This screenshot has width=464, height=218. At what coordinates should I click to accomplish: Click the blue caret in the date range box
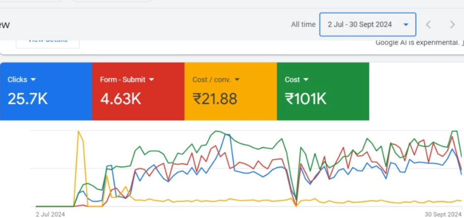(406, 25)
